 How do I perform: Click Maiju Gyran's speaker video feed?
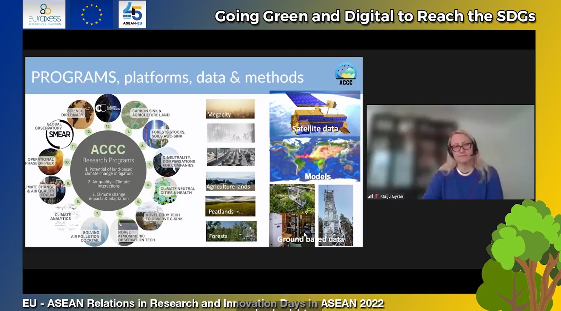tap(450, 152)
